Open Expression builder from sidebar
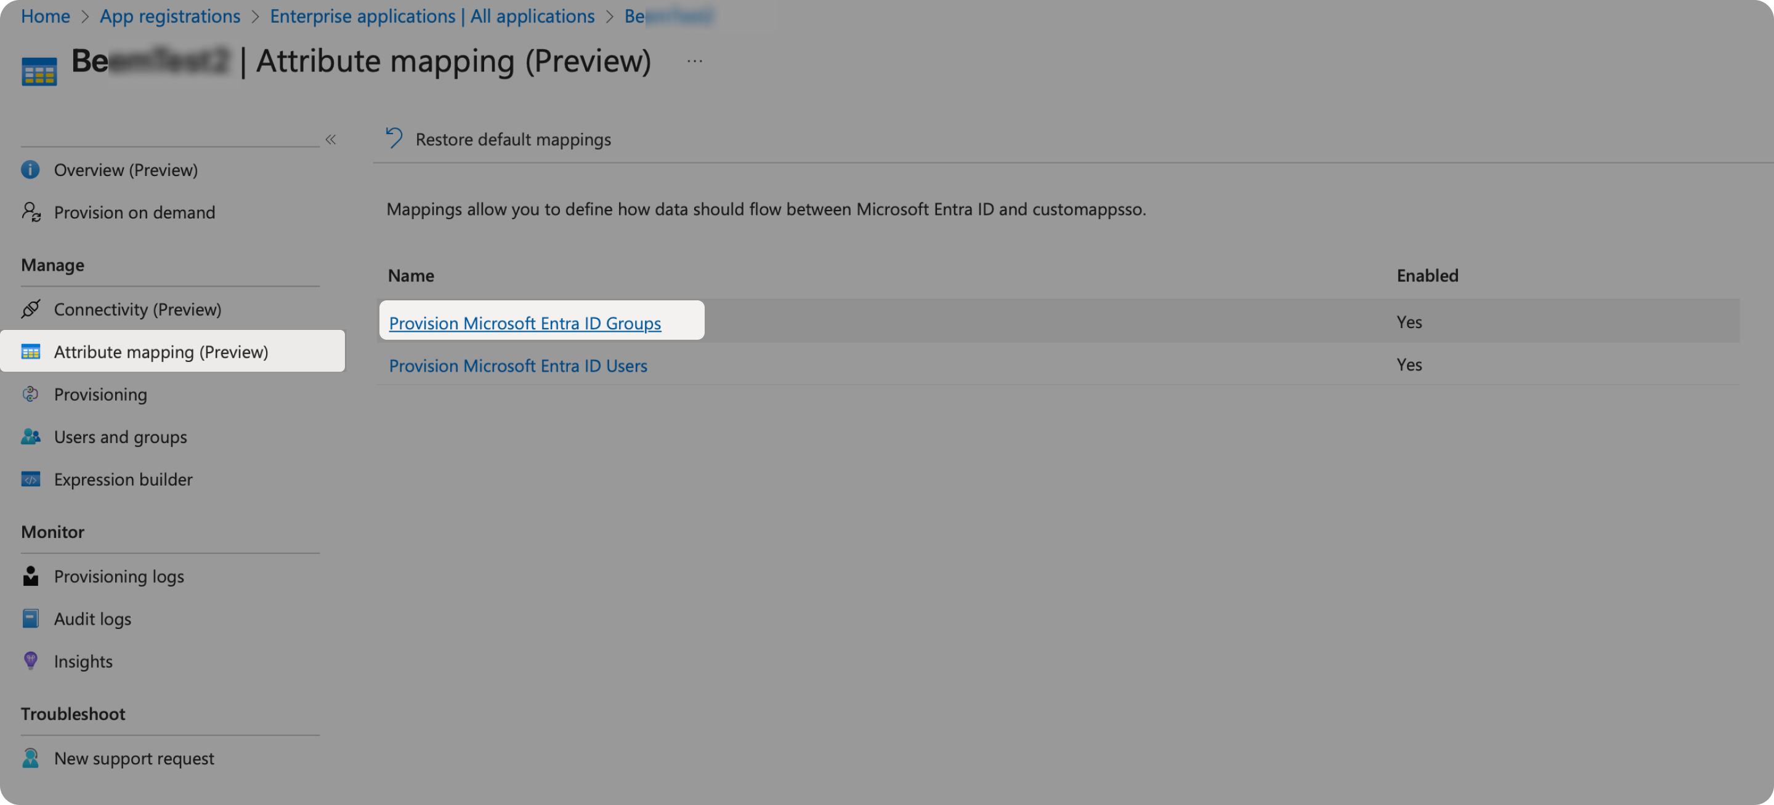1774x805 pixels. coord(123,479)
